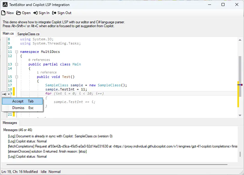Open the suggestion actions dropdown arrow
The width and height of the screenshot is (244, 175).
9,94
